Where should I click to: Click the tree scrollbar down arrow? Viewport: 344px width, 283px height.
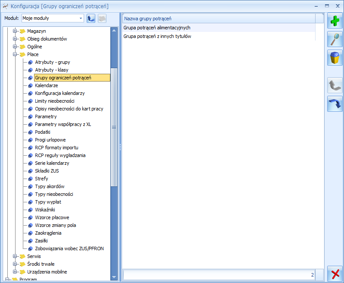click(114, 277)
